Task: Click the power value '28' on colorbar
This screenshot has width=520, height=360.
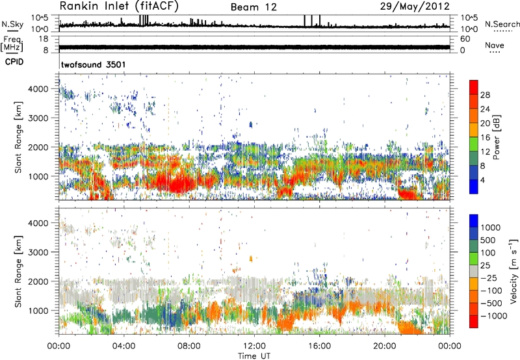Action: click(485, 95)
